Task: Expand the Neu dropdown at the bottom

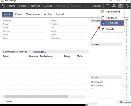Action: (x=9, y=102)
